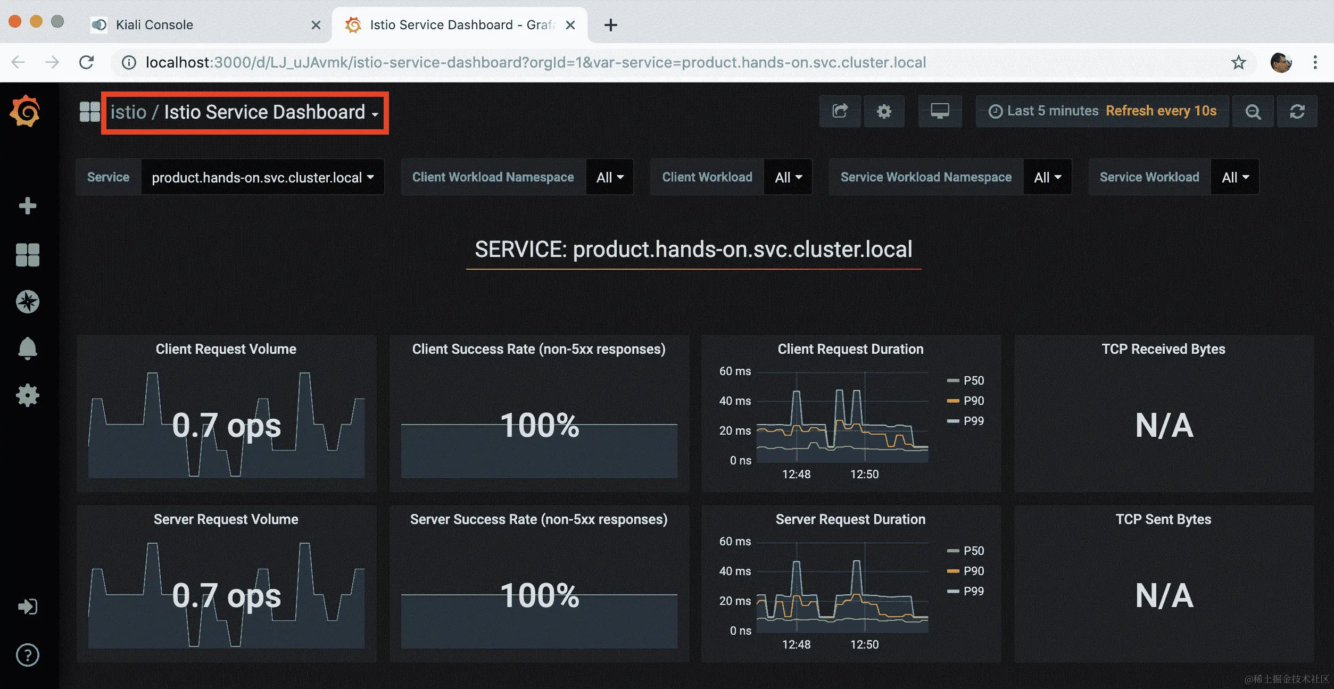
Task: Switch to the Kiali Console browser tab
Action: [154, 25]
